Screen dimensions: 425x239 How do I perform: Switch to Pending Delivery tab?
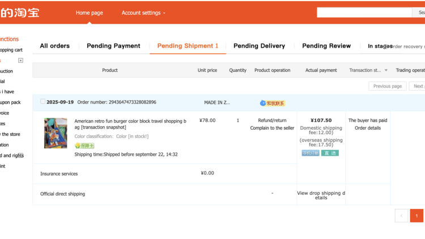259,46
